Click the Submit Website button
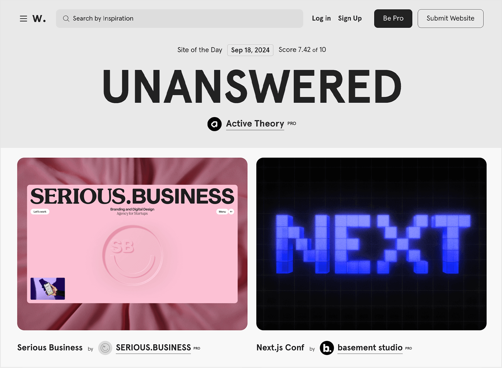The image size is (502, 368). 450,18
